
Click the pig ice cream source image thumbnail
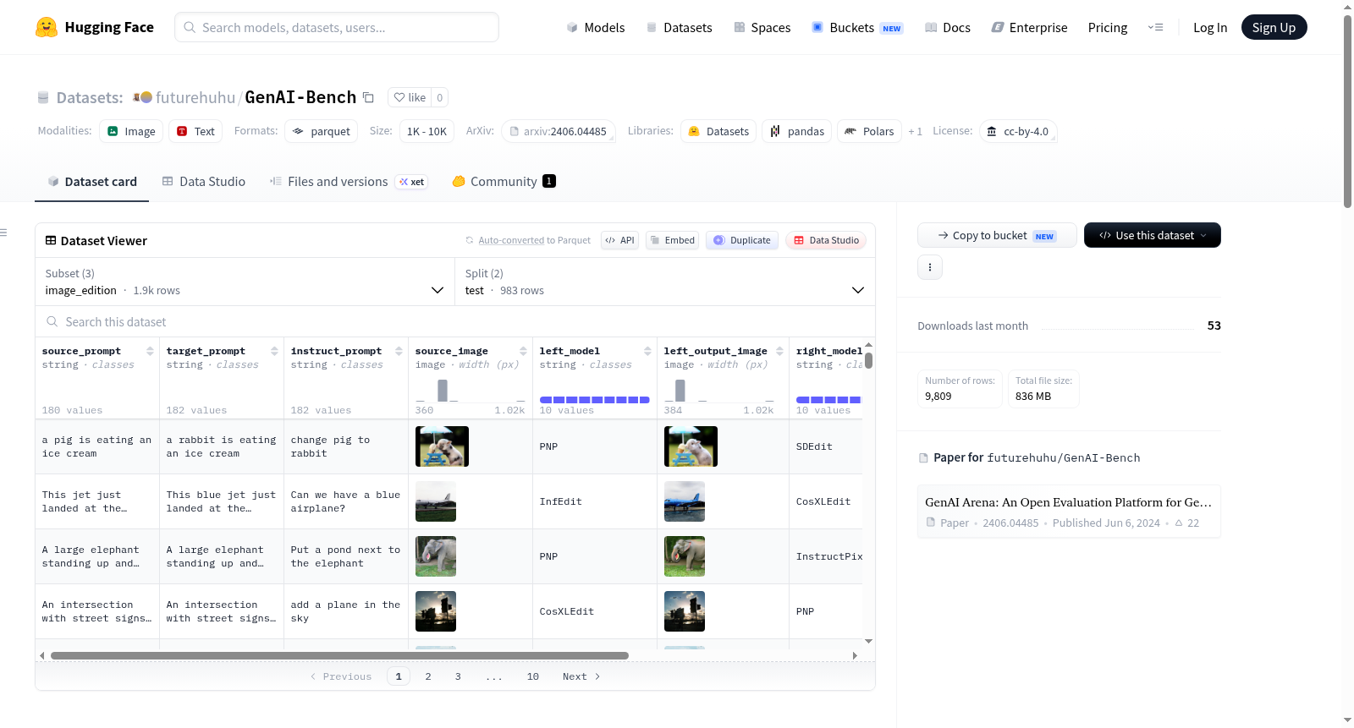click(x=442, y=446)
